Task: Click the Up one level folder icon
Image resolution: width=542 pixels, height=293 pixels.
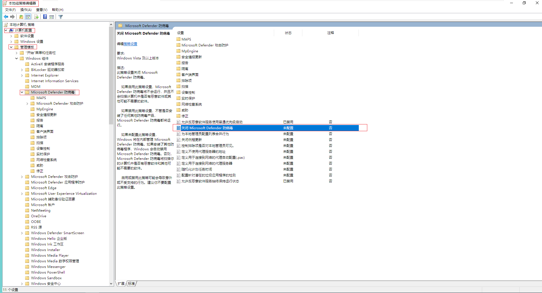Action: [21, 17]
